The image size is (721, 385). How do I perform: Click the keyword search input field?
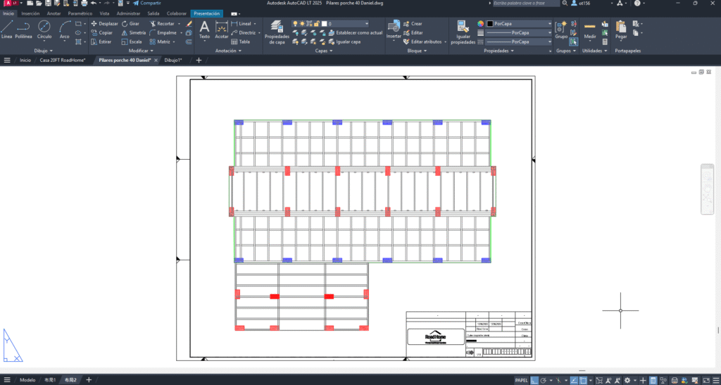[x=525, y=4]
